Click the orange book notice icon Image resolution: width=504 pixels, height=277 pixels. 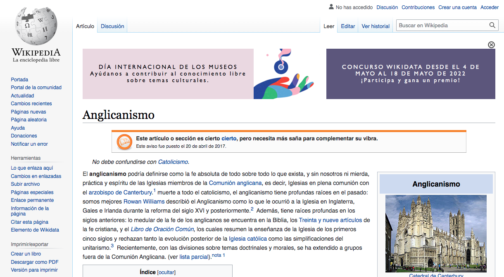pyautogui.click(x=124, y=142)
